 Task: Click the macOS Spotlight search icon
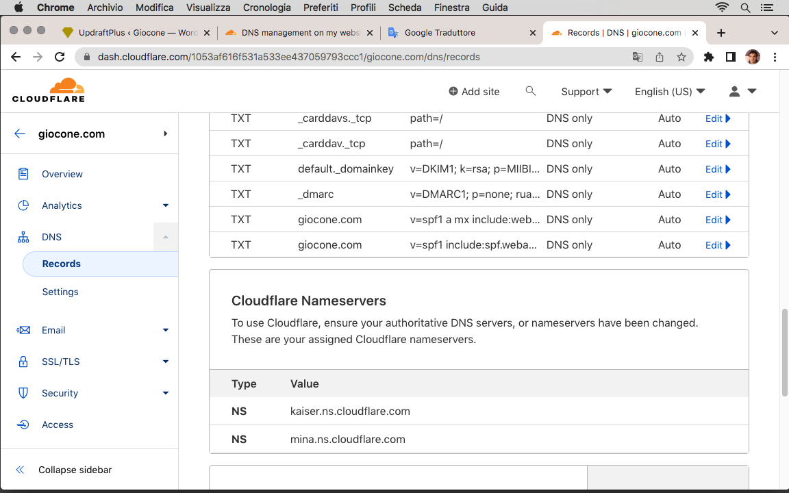[x=746, y=8]
